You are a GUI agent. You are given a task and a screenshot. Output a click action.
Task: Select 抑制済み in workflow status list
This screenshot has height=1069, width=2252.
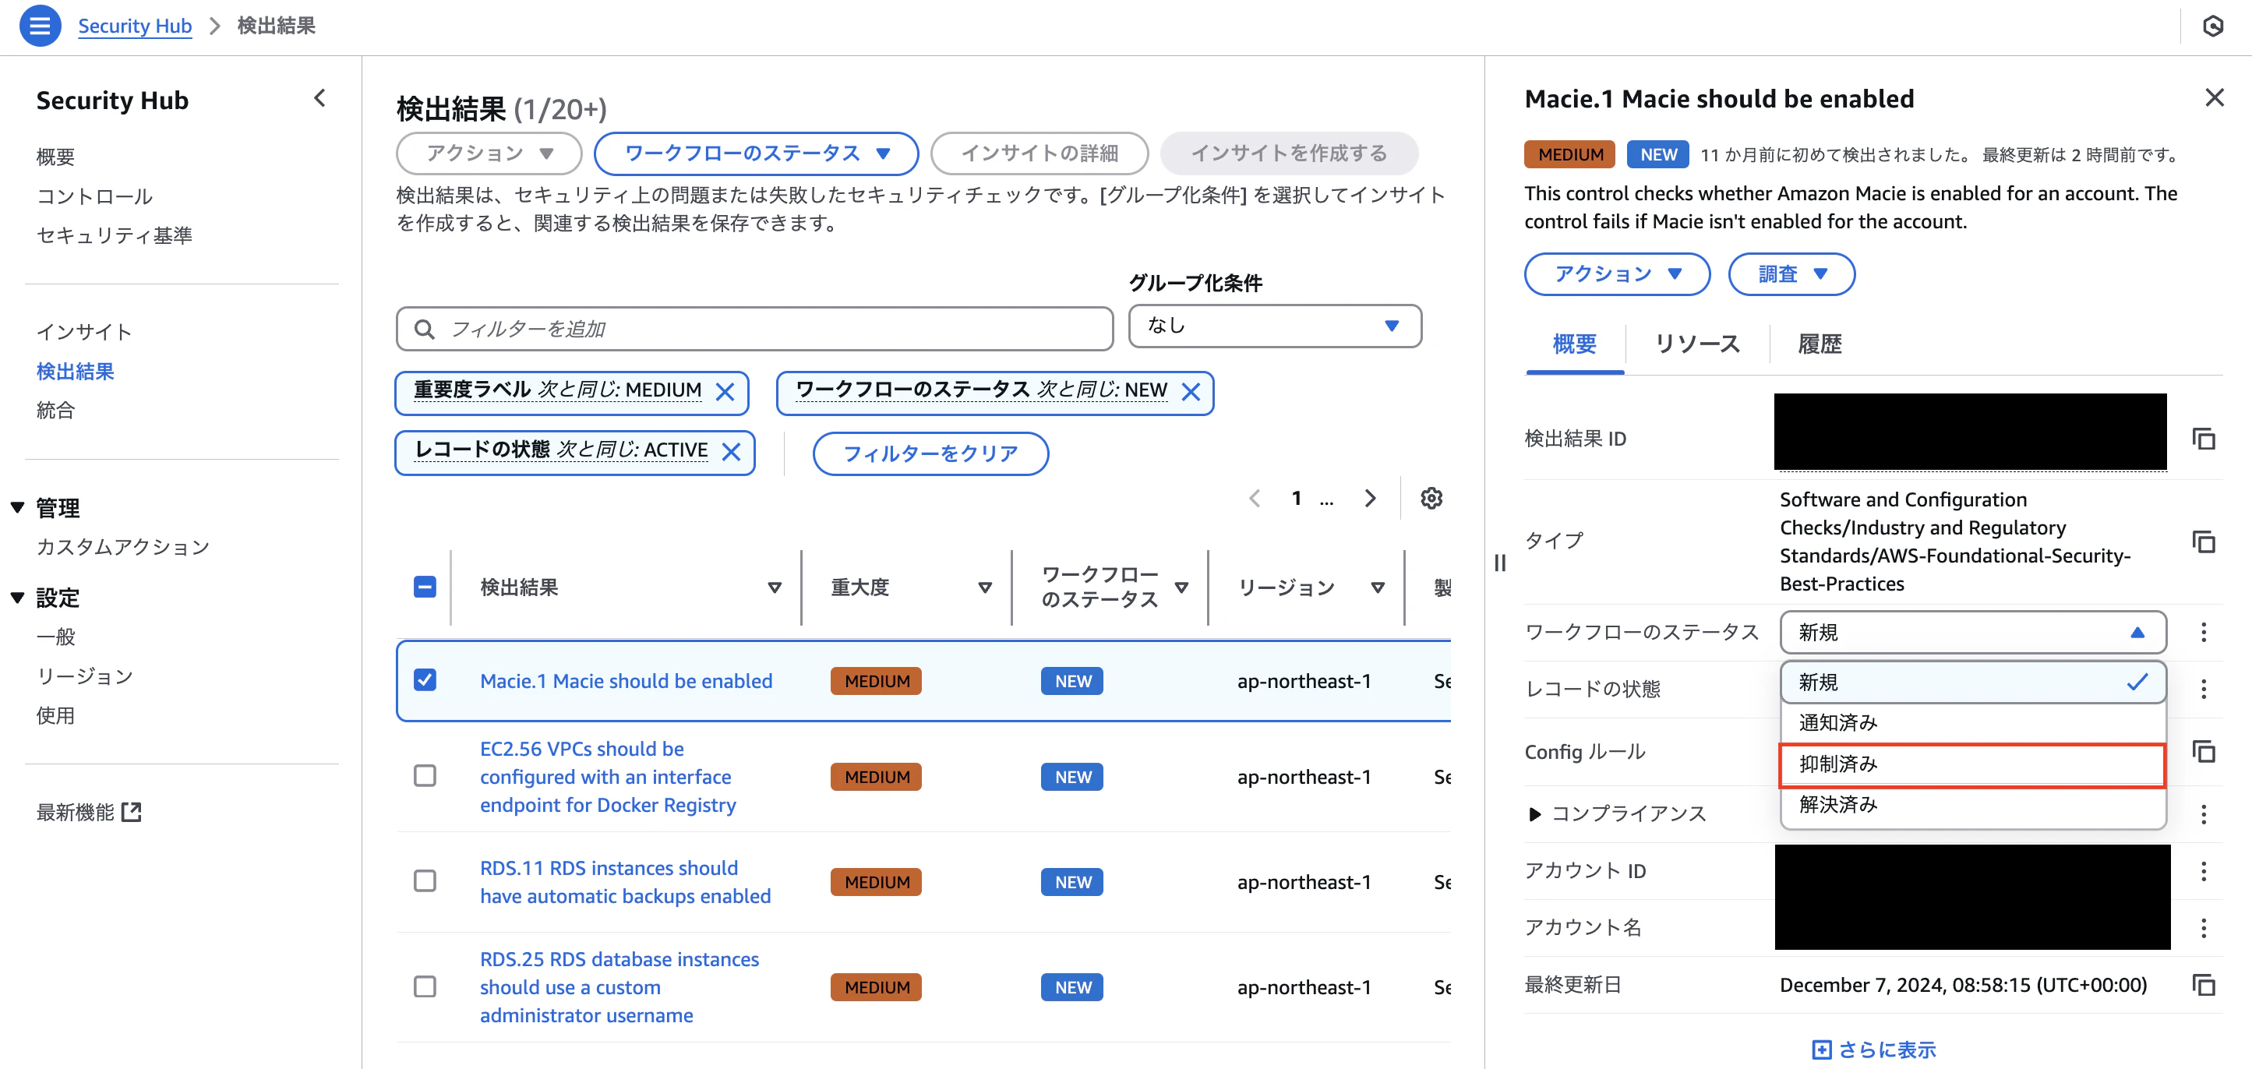1973,765
